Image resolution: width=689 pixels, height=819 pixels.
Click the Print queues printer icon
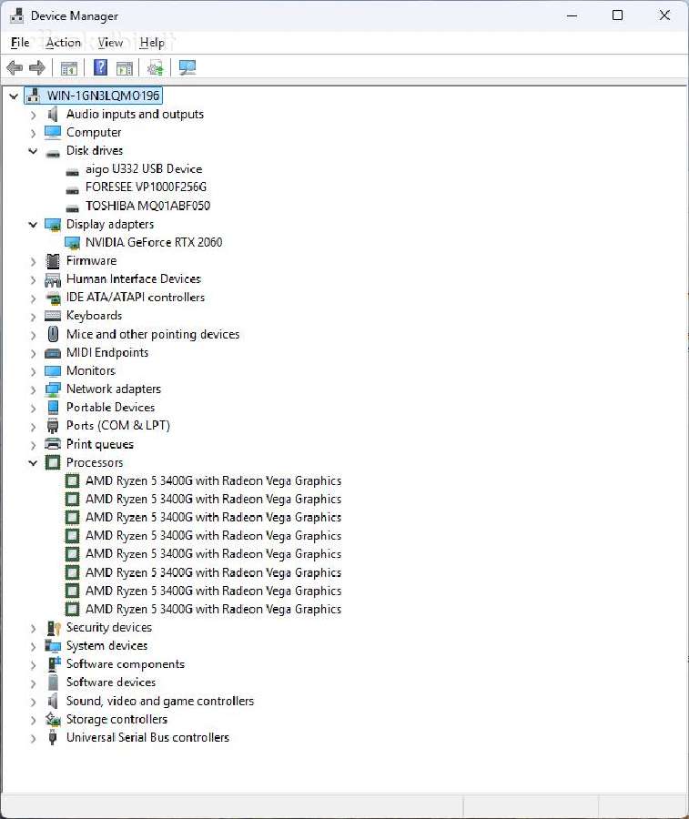[53, 444]
